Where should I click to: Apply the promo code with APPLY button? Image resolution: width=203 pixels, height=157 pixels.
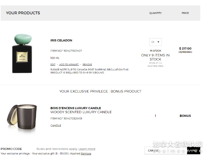pyautogui.click(x=194, y=150)
